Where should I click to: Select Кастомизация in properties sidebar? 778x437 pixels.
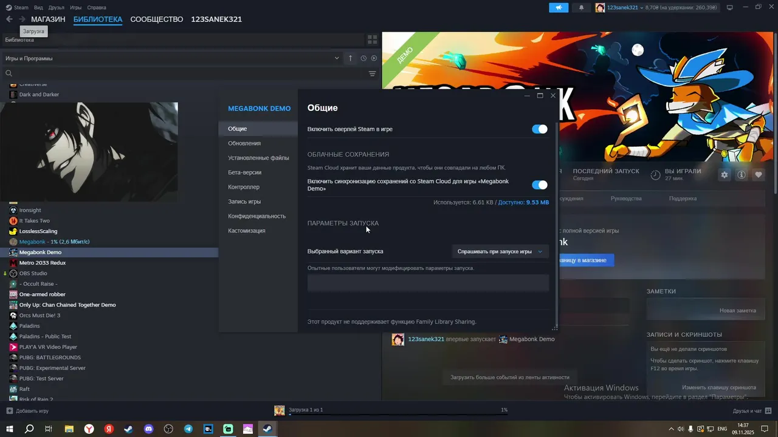pyautogui.click(x=246, y=231)
